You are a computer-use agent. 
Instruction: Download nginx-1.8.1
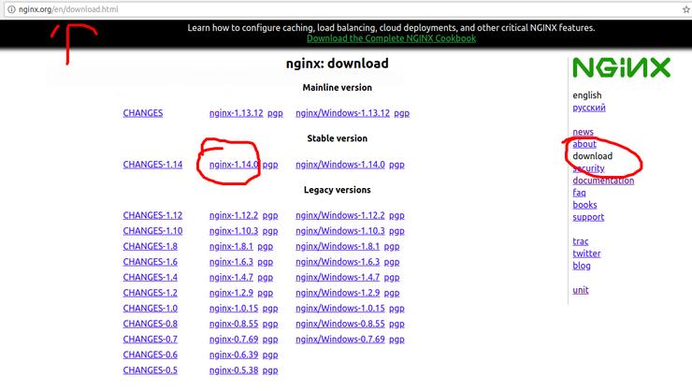pyautogui.click(x=231, y=246)
